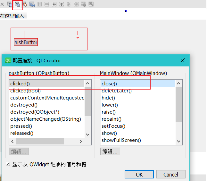Select the deleteLater() slot
The image size is (207, 181).
point(138,91)
